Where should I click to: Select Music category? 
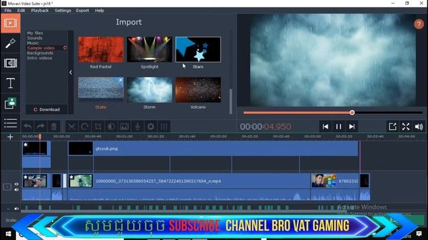tap(33, 43)
